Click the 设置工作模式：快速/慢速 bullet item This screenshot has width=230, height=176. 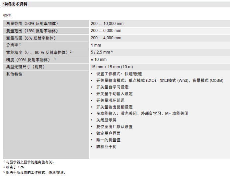click(119, 74)
